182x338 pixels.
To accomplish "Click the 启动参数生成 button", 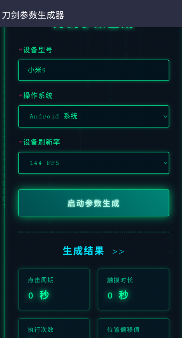I will [x=94, y=203].
